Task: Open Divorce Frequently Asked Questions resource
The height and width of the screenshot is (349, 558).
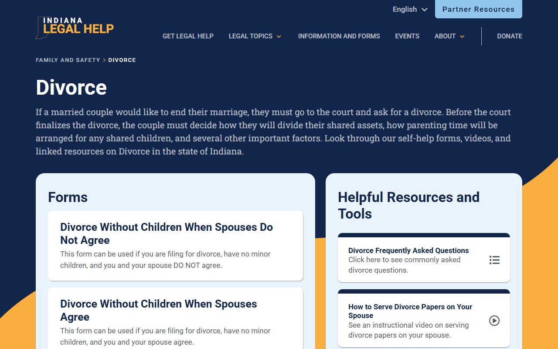Action: (x=424, y=258)
